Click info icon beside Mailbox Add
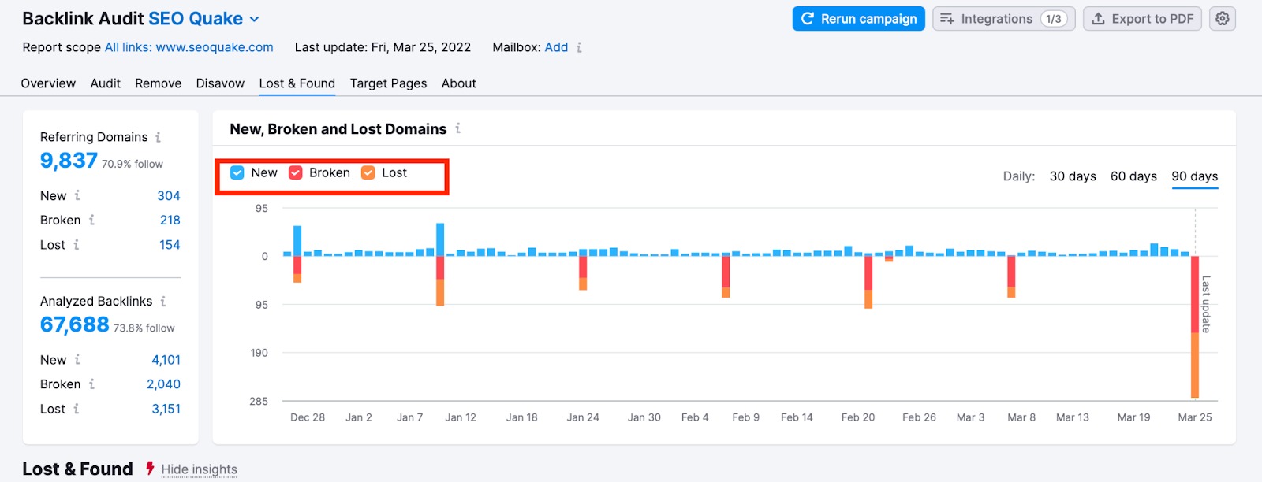This screenshot has width=1262, height=482. [x=579, y=47]
